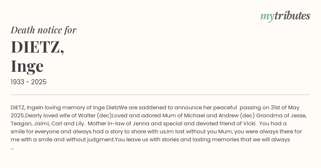Click the "Inge" first name heading
The image size is (321, 168).
[27, 66]
